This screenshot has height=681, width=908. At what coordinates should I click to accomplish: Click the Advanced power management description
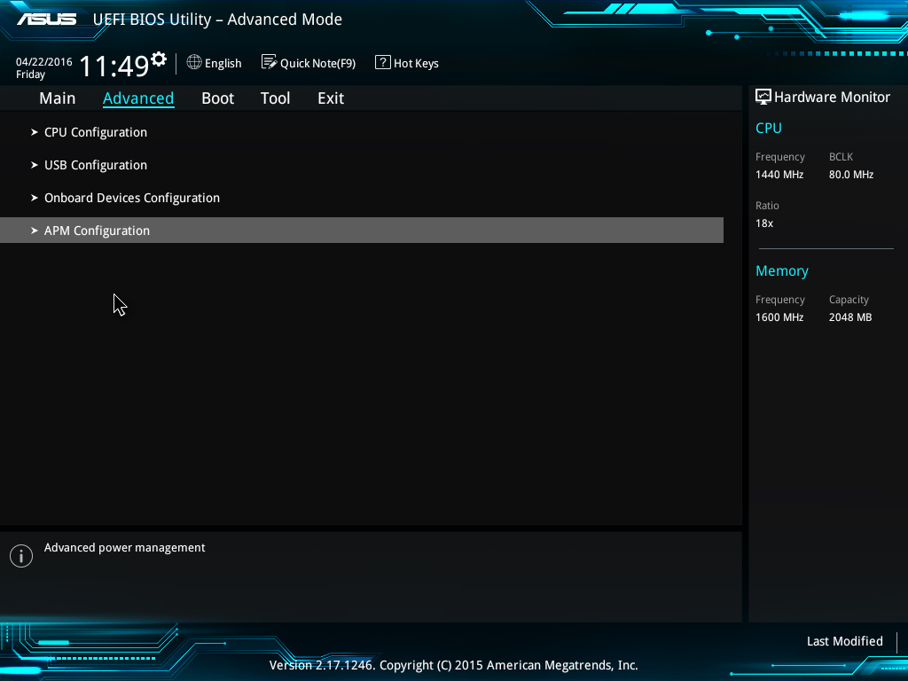coord(124,548)
